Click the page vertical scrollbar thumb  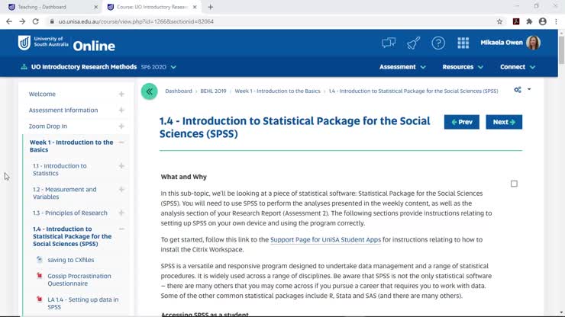561,50
